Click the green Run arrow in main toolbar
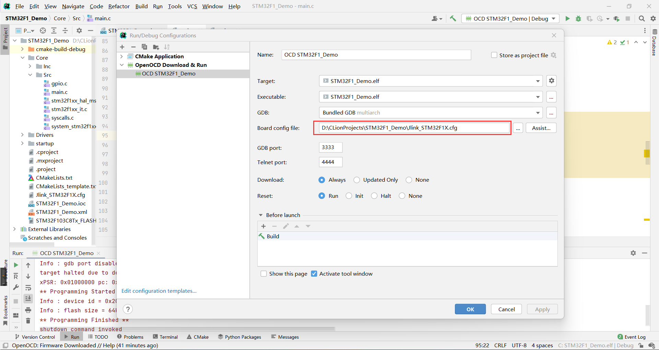Image resolution: width=659 pixels, height=350 pixels. 567,19
